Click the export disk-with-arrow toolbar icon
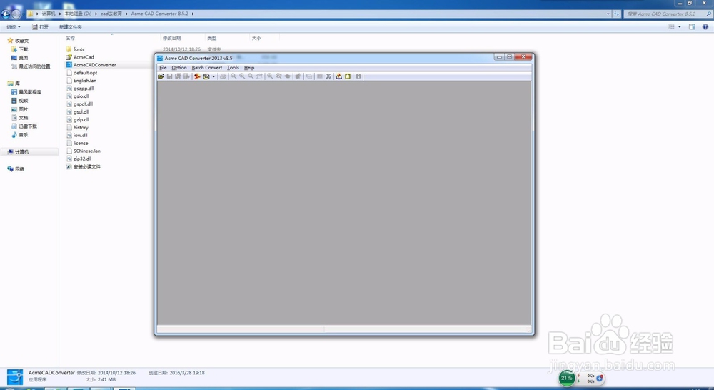This screenshot has width=714, height=390. coord(186,76)
